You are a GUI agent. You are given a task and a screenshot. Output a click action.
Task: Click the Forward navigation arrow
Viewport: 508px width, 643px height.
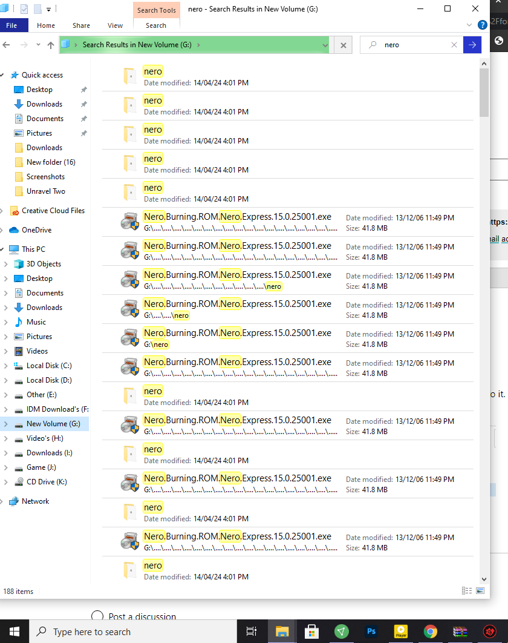tap(24, 45)
